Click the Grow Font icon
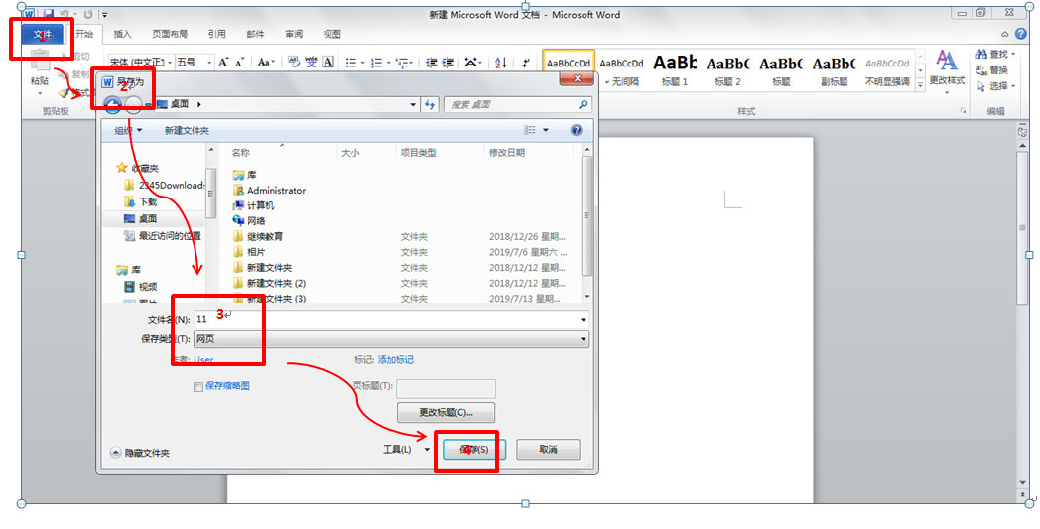Viewport: 1040px width, 529px height. [223, 62]
